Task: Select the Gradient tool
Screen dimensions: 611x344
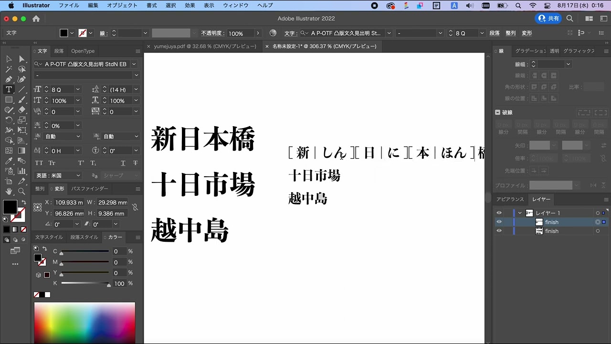Action: [21, 150]
